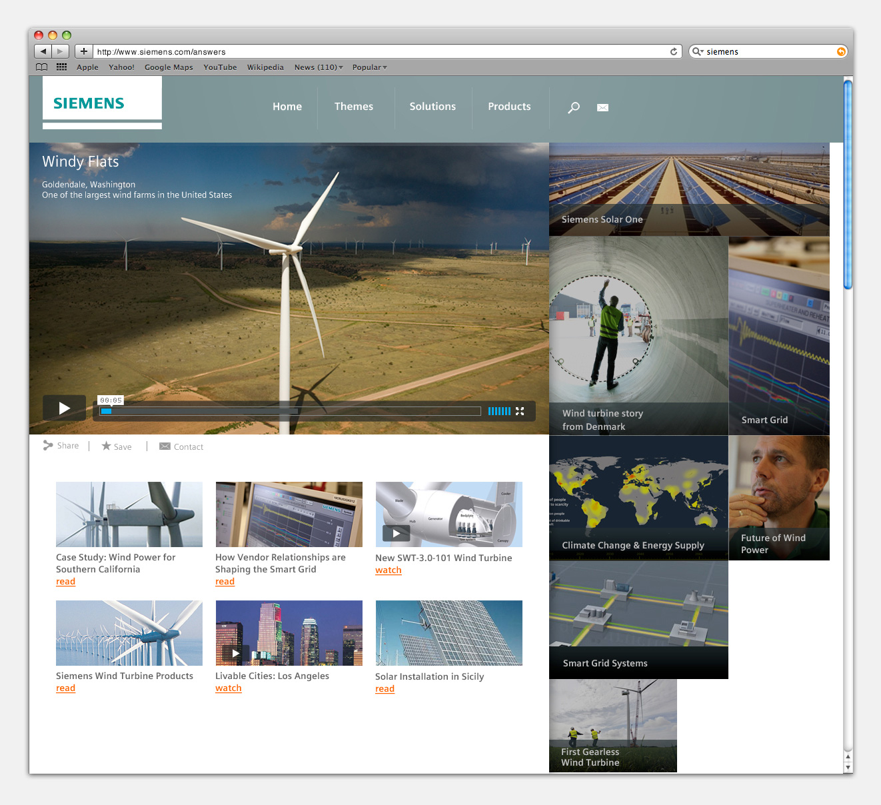Click the scrollbar up arrow at the bottom right
Viewport: 881px width, 805px height.
pos(848,757)
